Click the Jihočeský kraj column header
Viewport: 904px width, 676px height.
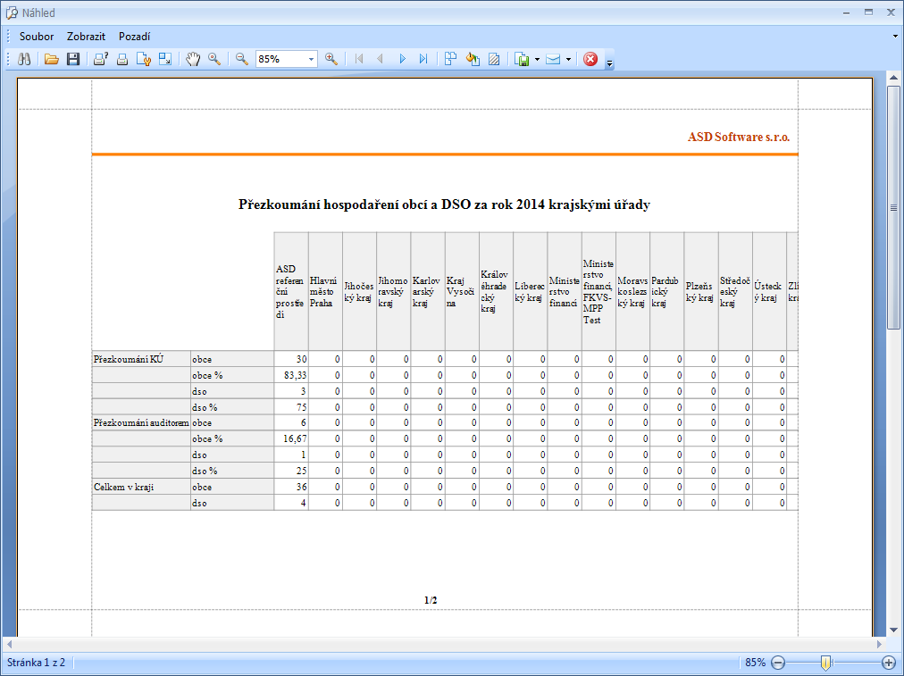[x=359, y=292]
